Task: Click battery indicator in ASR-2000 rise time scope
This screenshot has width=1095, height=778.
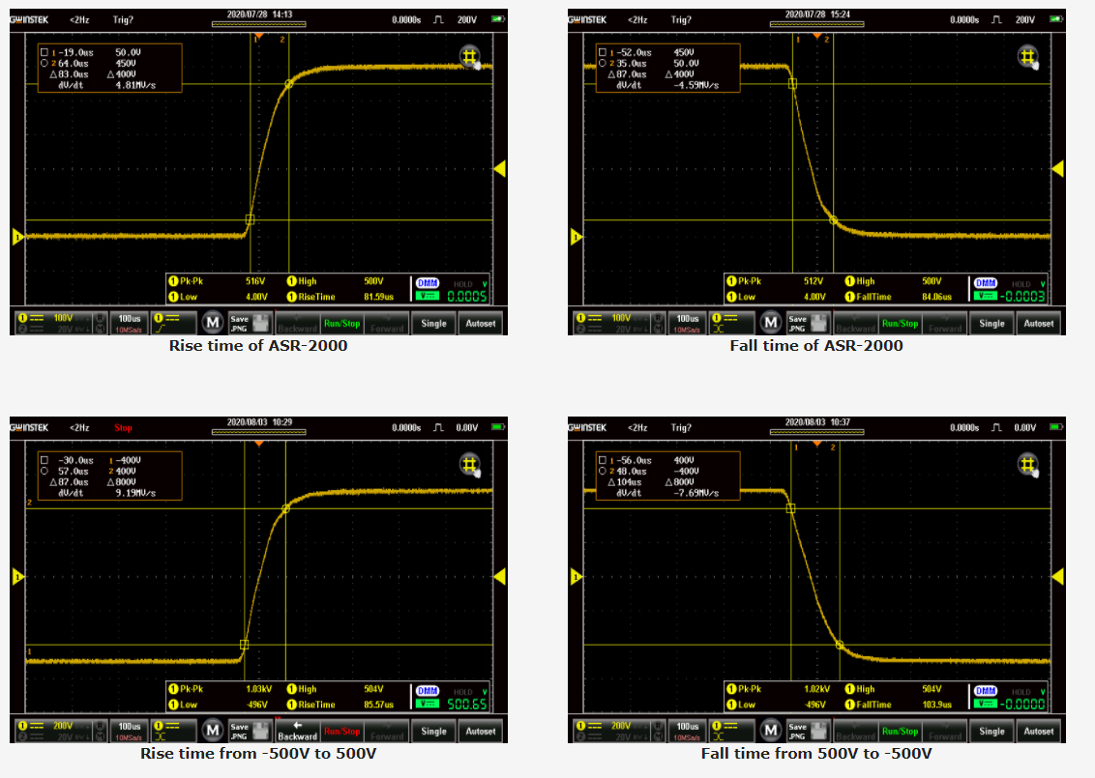Action: (x=498, y=19)
